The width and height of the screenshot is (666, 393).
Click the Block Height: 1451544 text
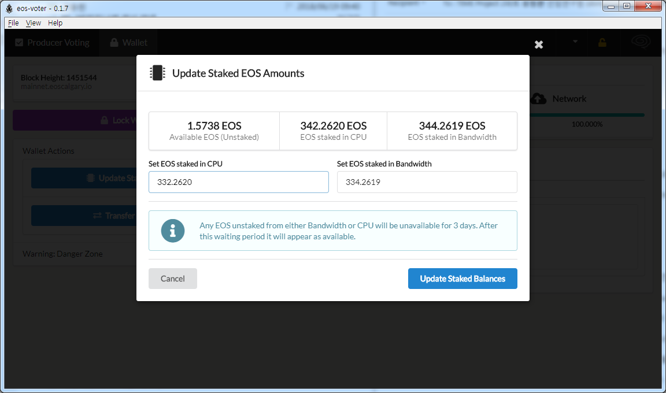tap(58, 77)
